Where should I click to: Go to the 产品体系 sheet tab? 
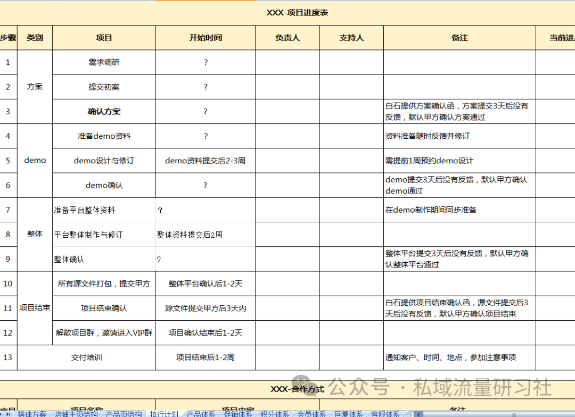point(201,414)
